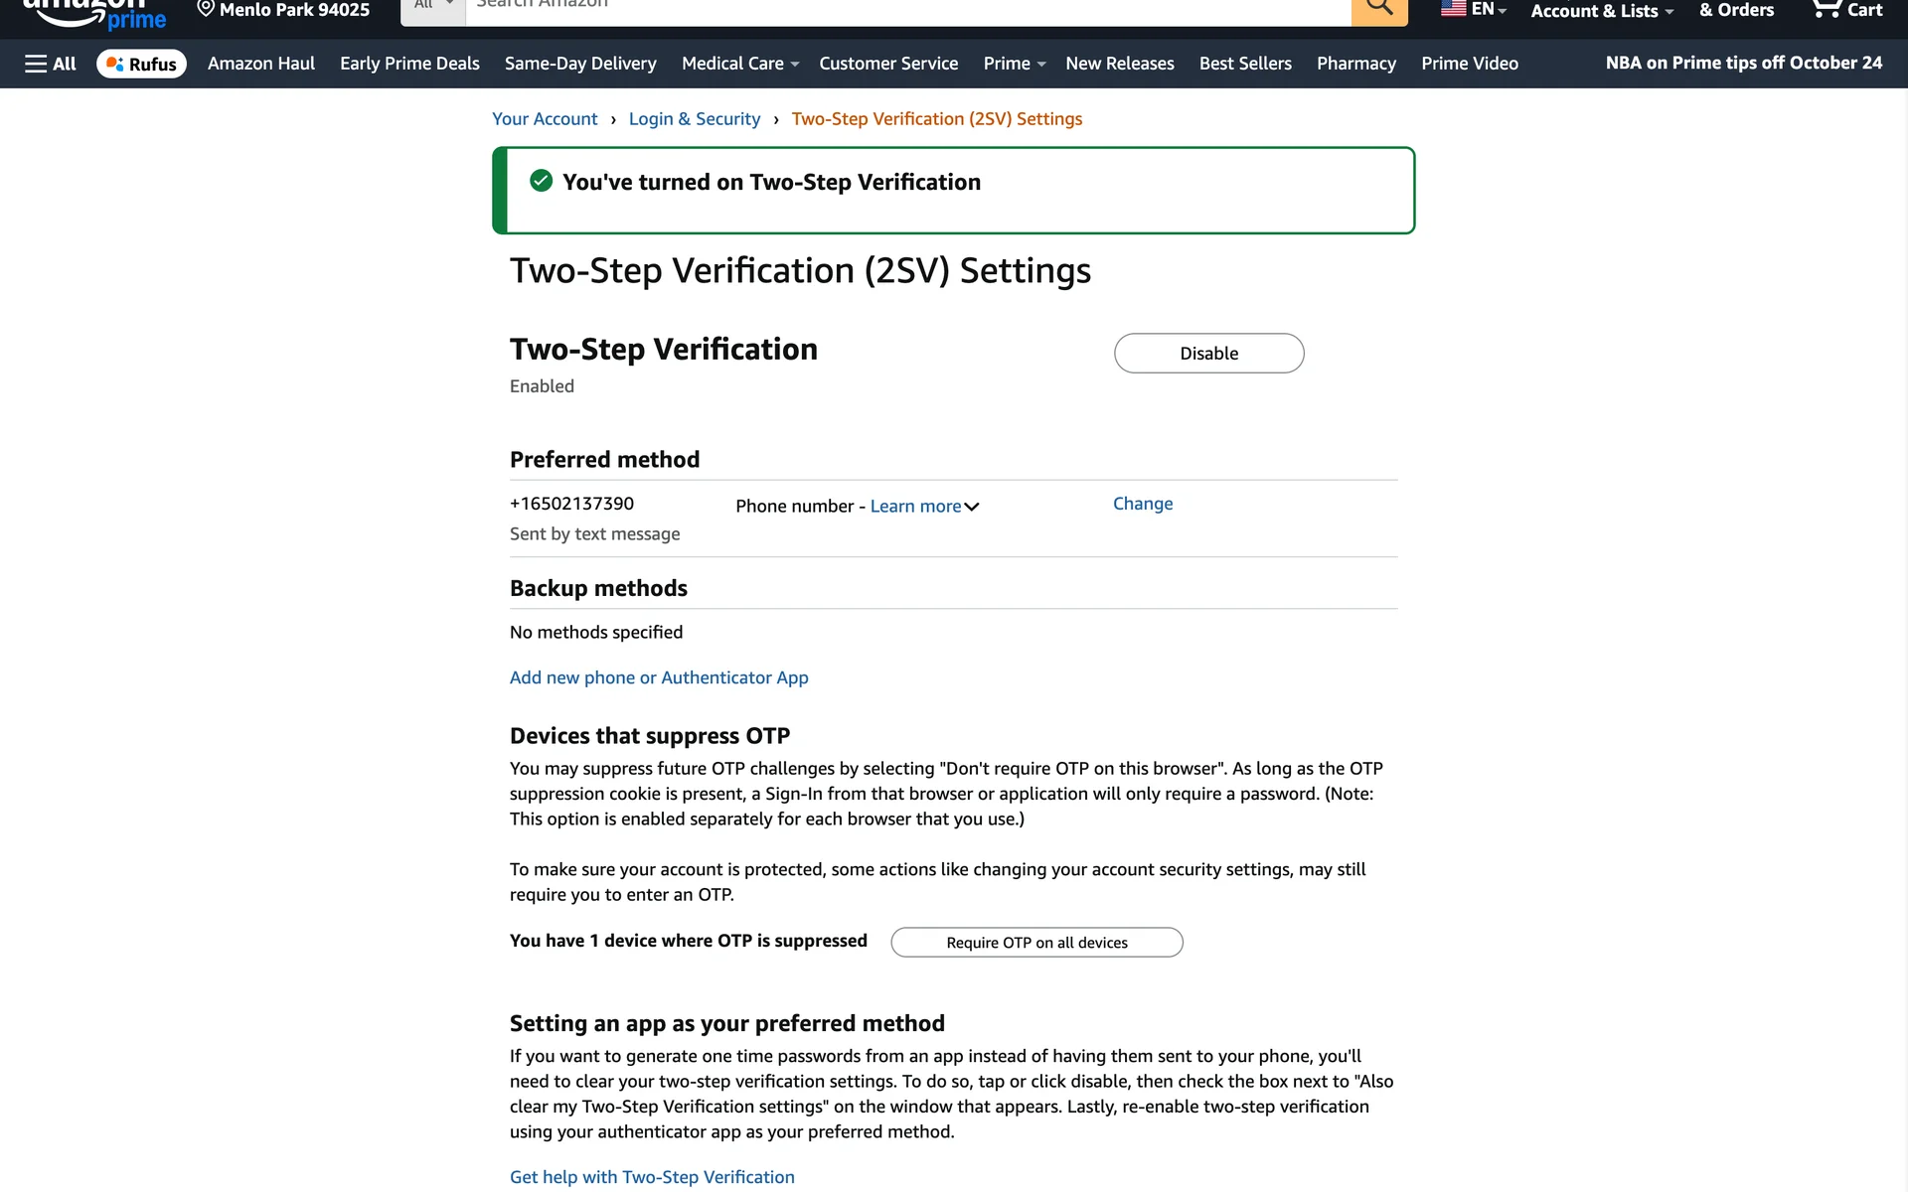Open the Medical Care dropdown
The image size is (1908, 1192).
click(739, 64)
